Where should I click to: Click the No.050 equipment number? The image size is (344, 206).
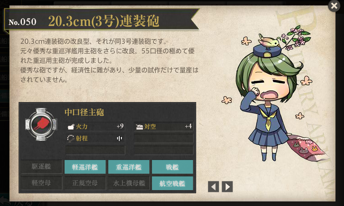click(x=22, y=22)
